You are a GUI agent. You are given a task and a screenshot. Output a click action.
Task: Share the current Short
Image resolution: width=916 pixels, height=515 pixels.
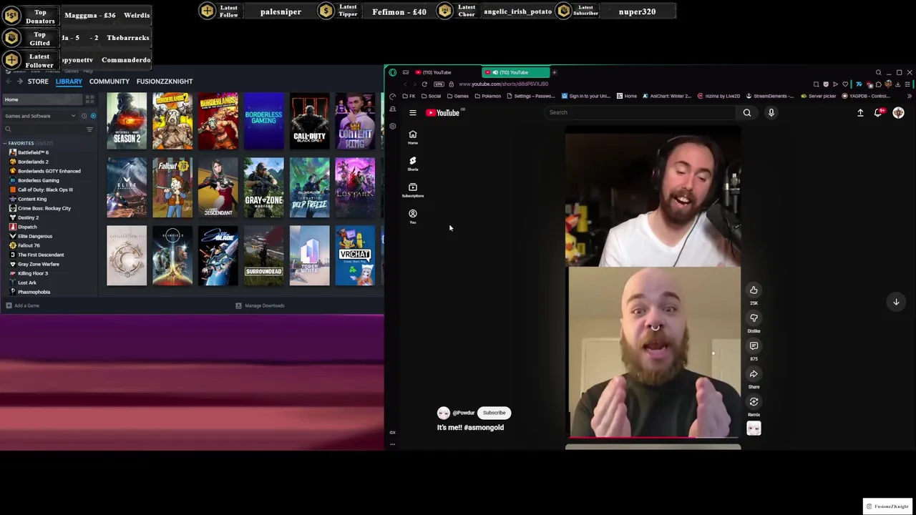754,374
